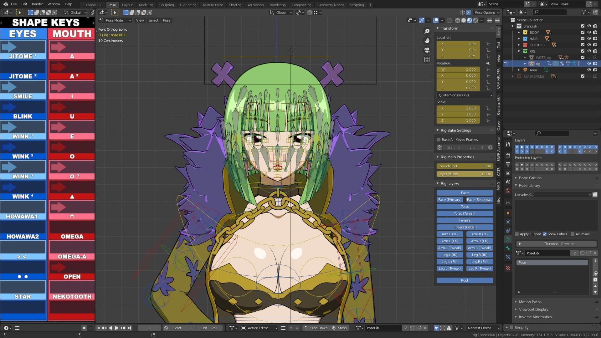Screen dimensions: 601x338
Task: Toggle viewport overlays icon
Action: pos(436,20)
